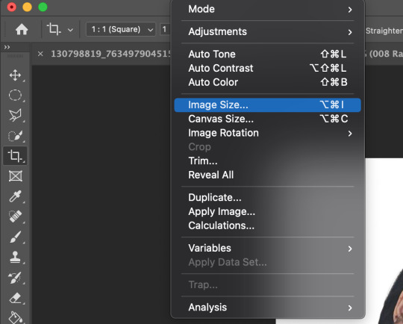Click the crop width field showing 1

pos(165,29)
